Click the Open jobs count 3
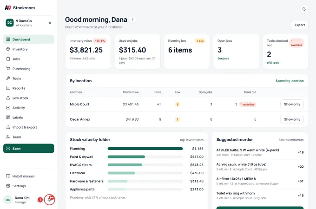Viewport: 316px width, 209px height. point(219,50)
